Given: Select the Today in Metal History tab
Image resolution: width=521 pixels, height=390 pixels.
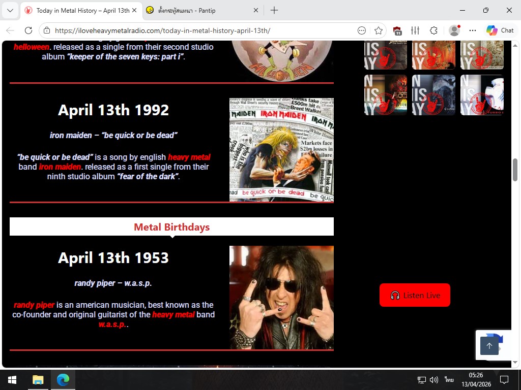Looking at the screenshot, I should click(81, 10).
